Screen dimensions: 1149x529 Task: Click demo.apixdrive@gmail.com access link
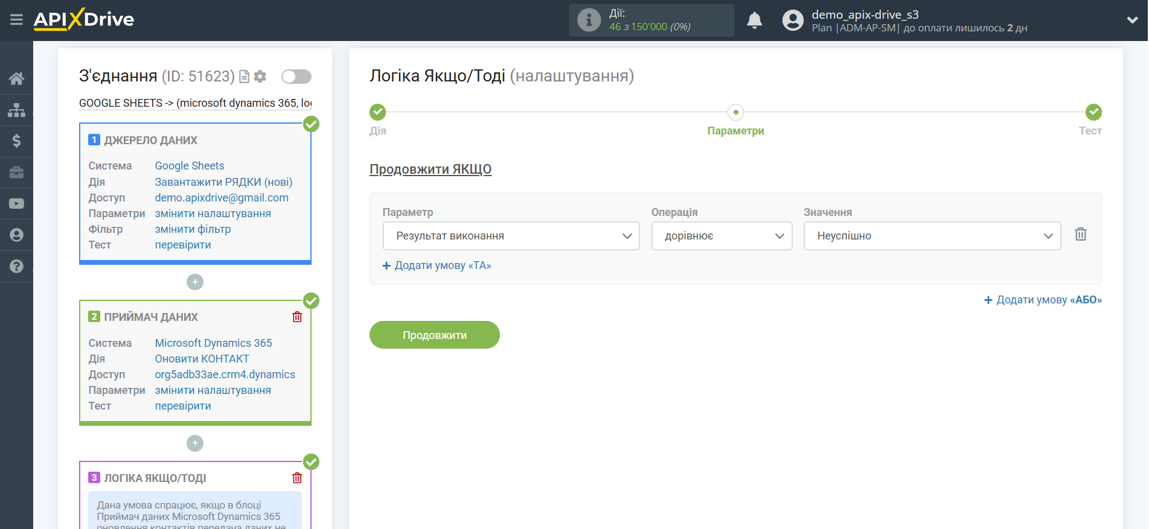(x=222, y=198)
